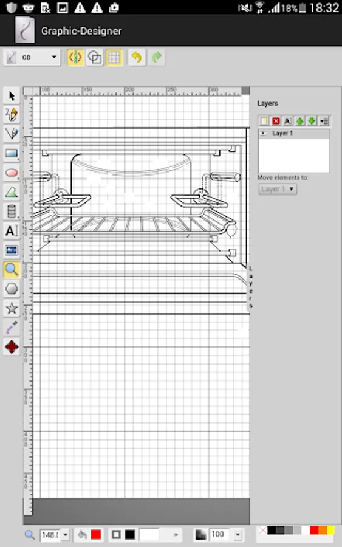Screen dimensions: 342x547
Task: Pick the orange palette color swatch
Action: [323, 530]
